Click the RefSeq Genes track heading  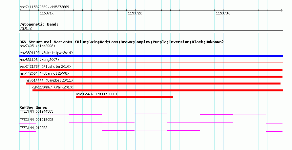click(33, 107)
